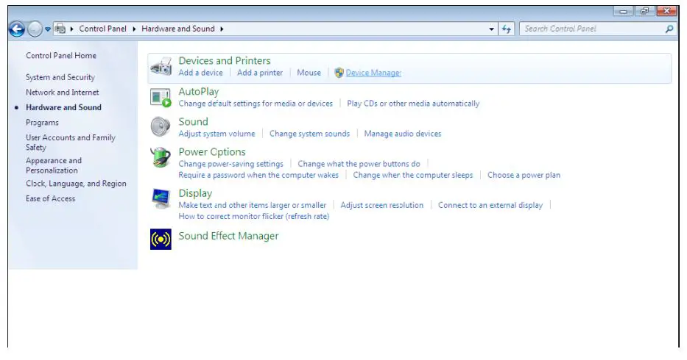Click How to correct monitor flicker

(254, 217)
